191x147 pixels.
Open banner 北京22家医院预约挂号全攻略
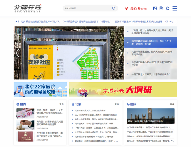40,90
